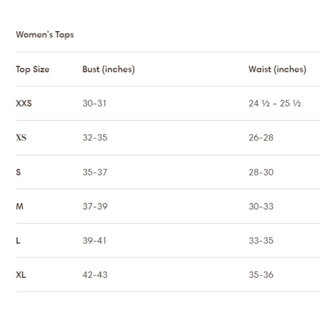Click the 30-33 waist value
The image size is (320, 320).
[261, 207]
